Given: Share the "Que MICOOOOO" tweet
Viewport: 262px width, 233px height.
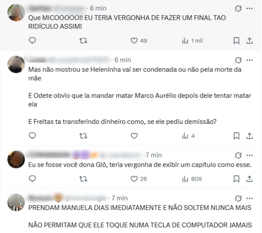Looking at the screenshot, I should 249,41.
